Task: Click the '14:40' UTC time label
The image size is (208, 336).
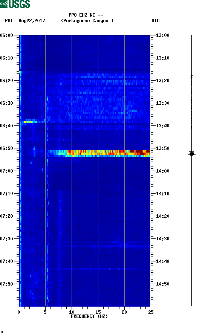Action: 162,261
